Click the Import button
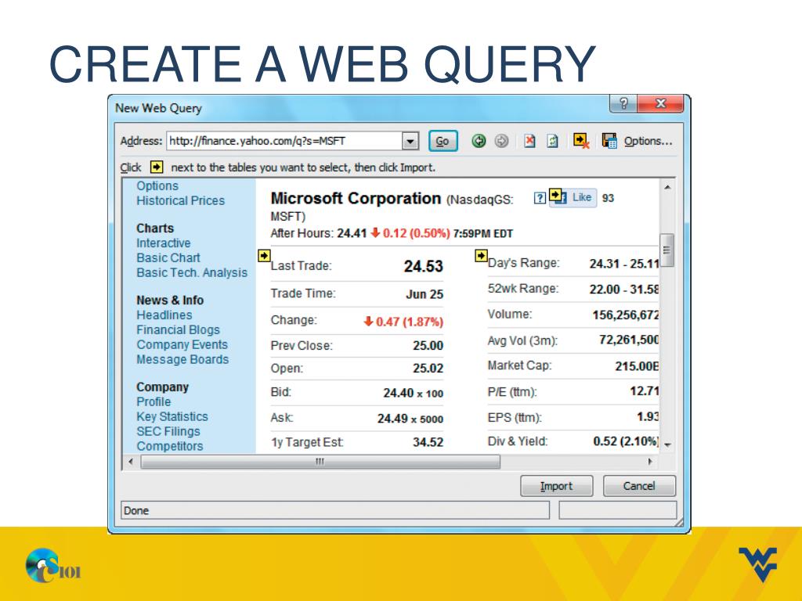The width and height of the screenshot is (802, 601). click(557, 486)
